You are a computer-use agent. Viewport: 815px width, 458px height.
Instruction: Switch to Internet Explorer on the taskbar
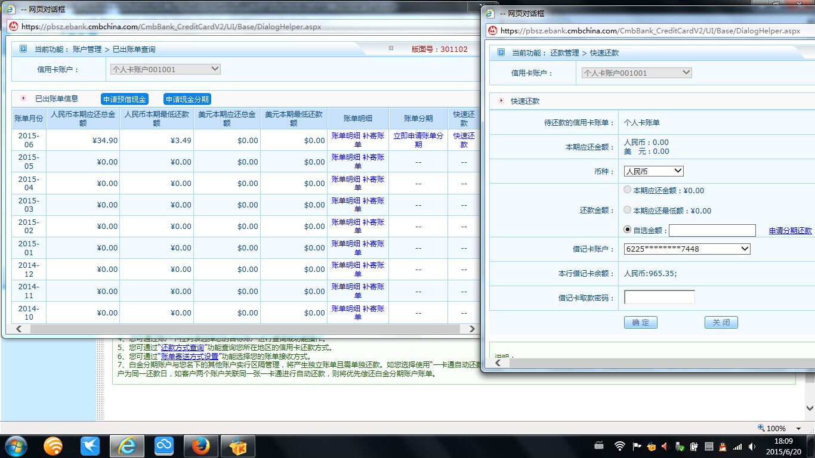(127, 445)
